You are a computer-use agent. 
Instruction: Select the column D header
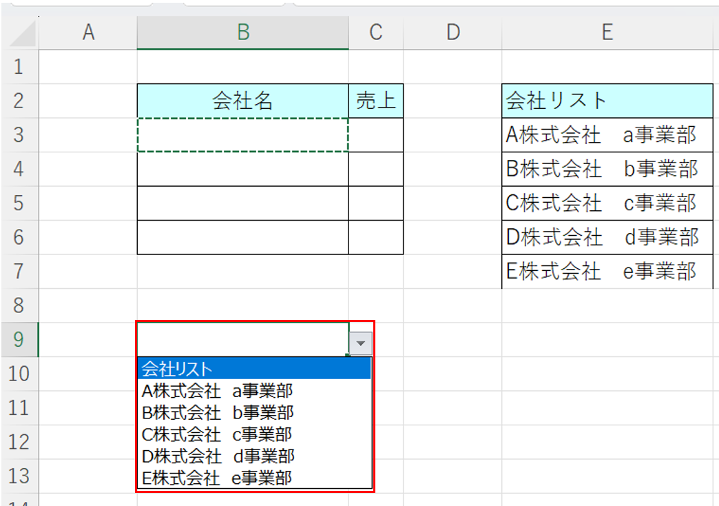tap(452, 32)
